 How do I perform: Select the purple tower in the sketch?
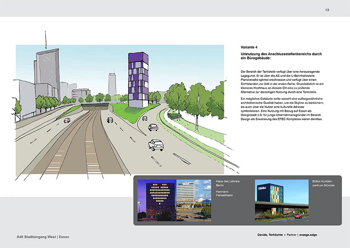pyautogui.click(x=138, y=79)
